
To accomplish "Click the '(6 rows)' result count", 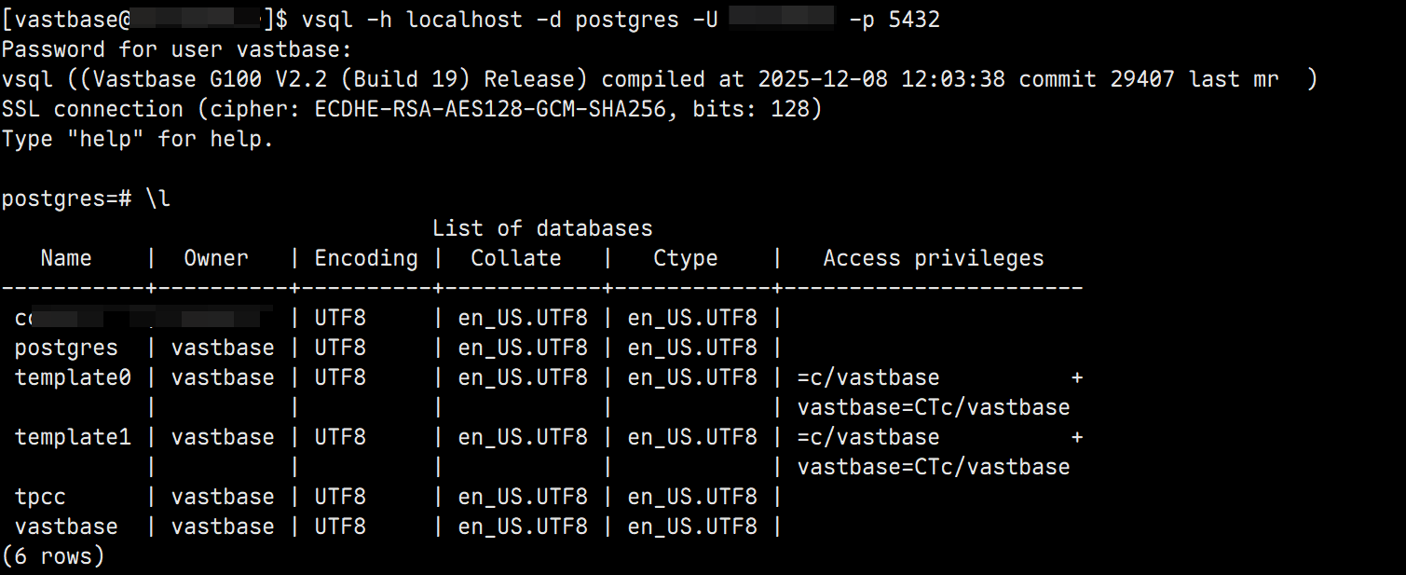I will pyautogui.click(x=53, y=556).
